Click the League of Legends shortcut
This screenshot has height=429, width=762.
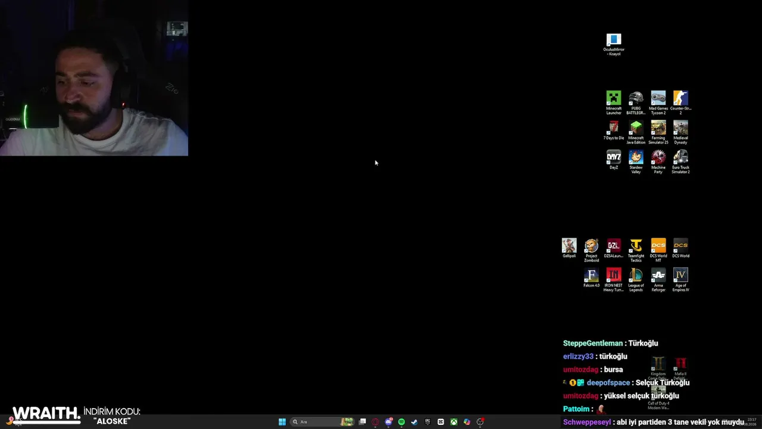[636, 280]
